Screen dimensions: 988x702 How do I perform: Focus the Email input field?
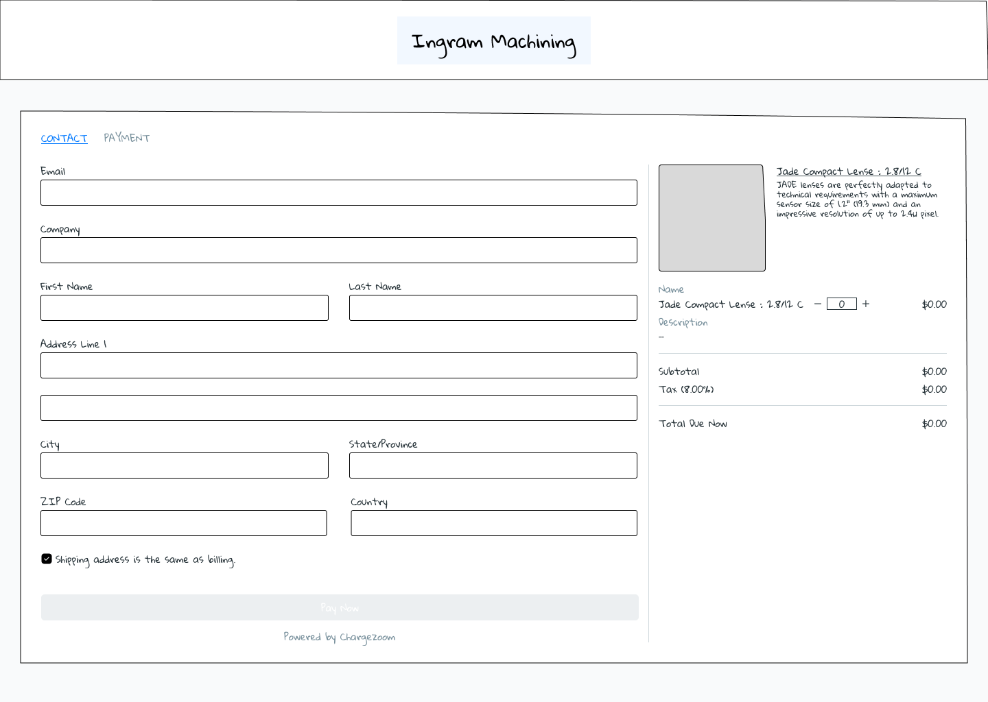tap(339, 193)
